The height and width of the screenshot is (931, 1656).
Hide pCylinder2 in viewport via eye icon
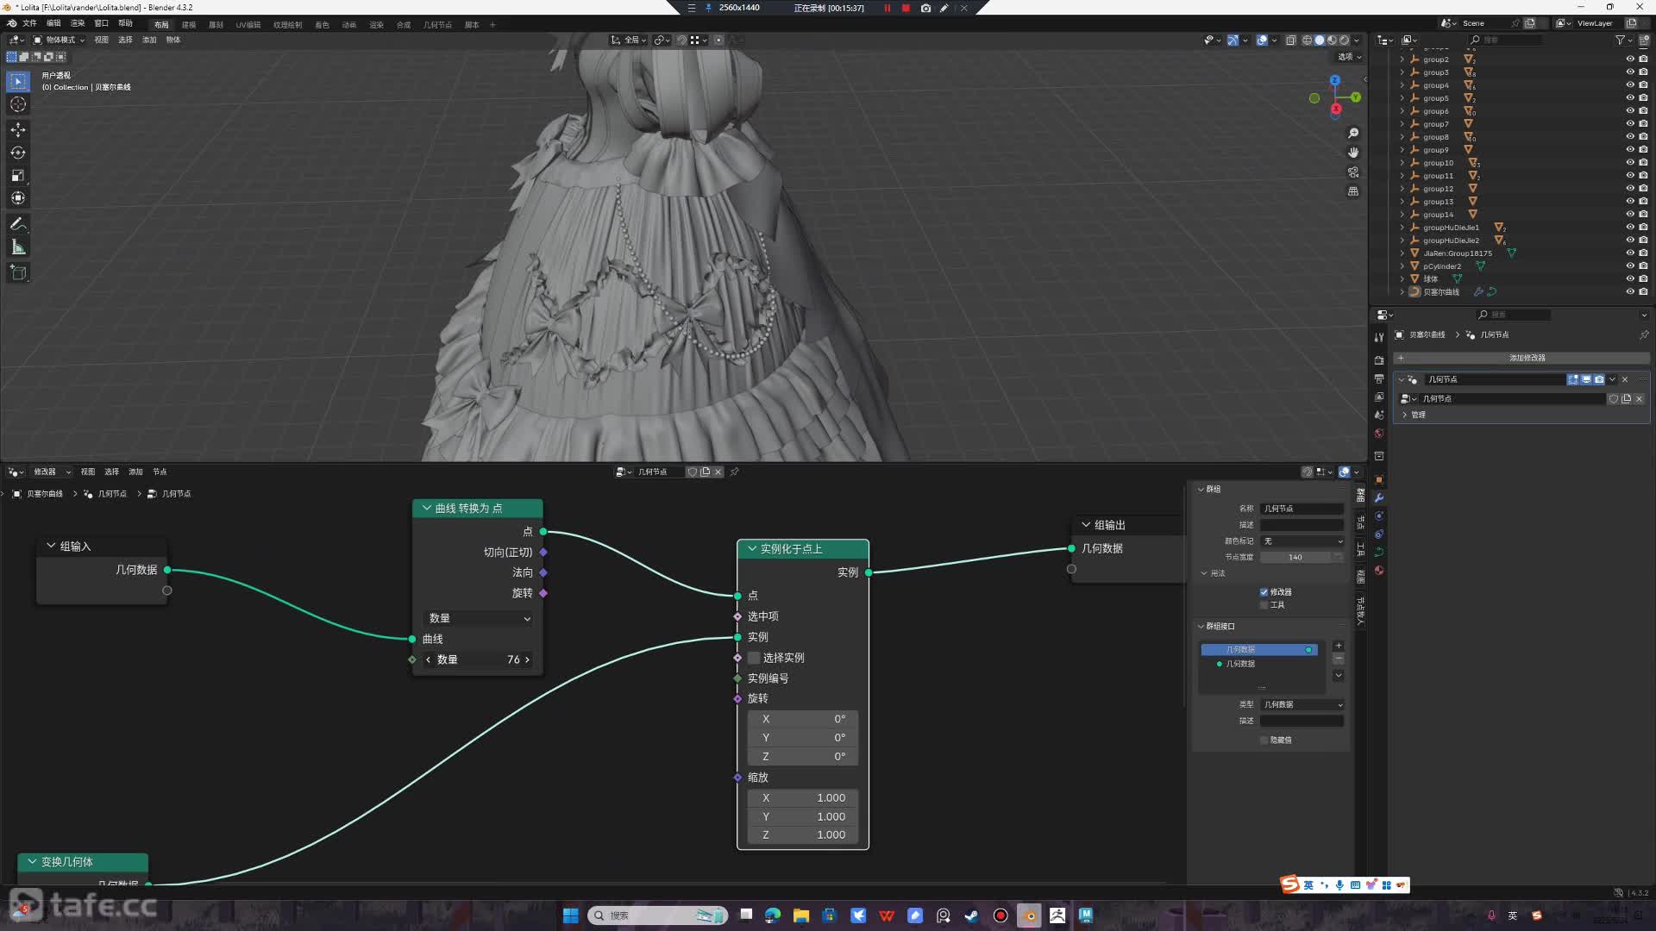point(1630,266)
